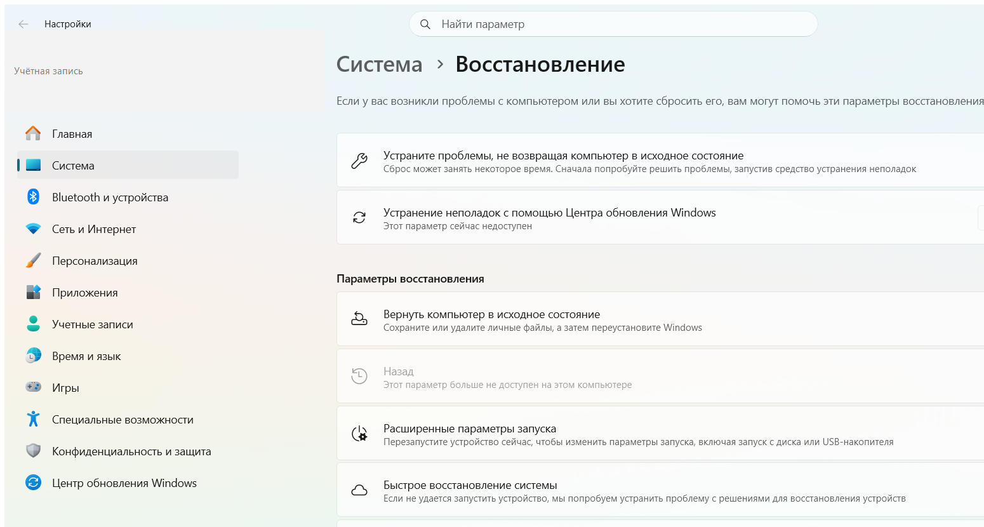Open the Игры section
Viewport: 984px width, 527px height.
(128, 387)
